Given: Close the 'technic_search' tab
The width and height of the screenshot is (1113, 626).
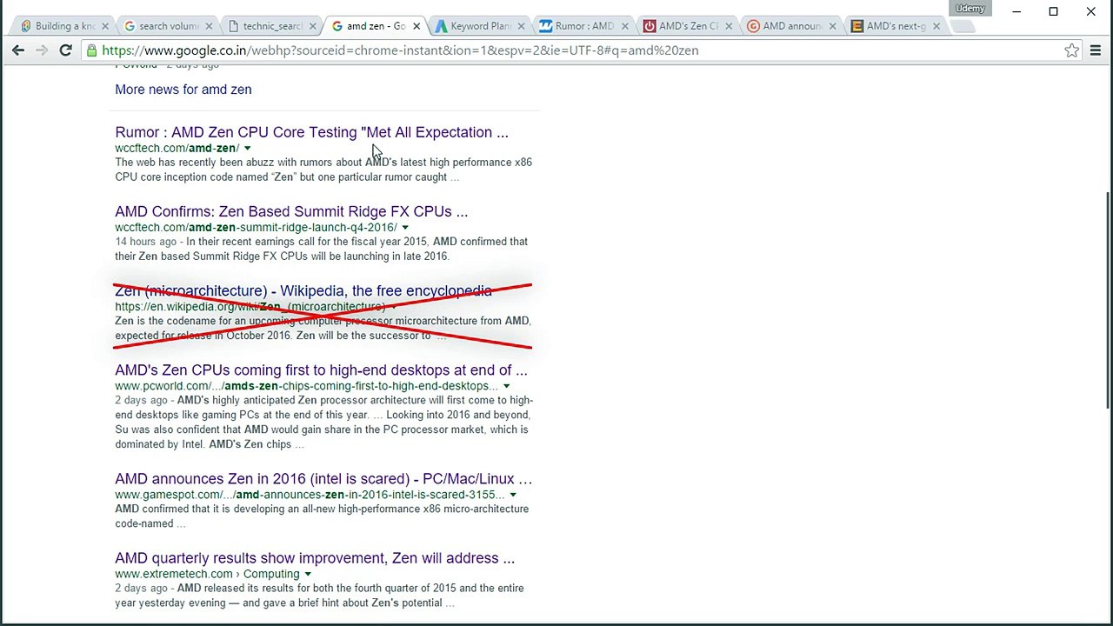Looking at the screenshot, I should pos(312,26).
